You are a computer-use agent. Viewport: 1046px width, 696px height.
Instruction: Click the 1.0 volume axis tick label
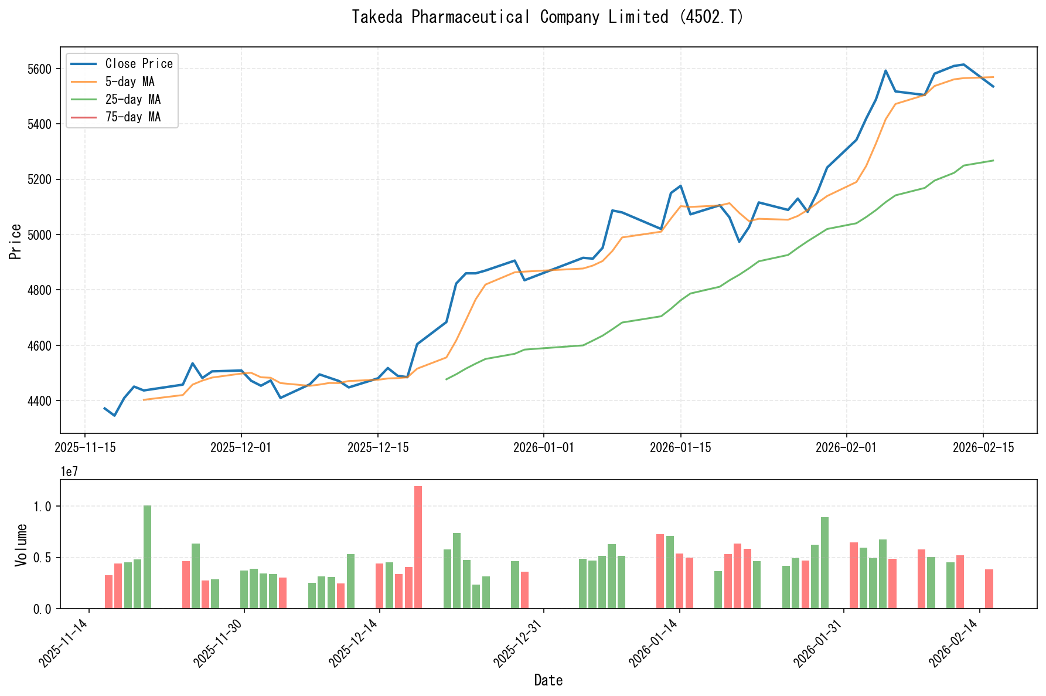click(43, 506)
